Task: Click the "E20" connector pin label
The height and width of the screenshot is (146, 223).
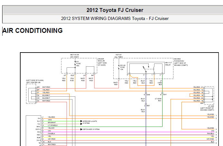Action: point(72,75)
